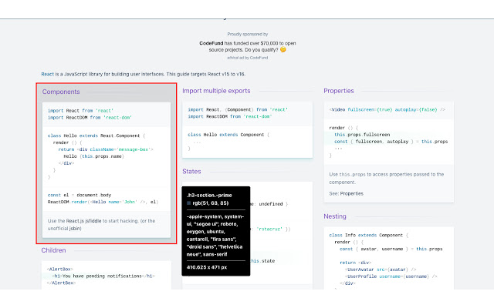The height and width of the screenshot is (308, 494).
Task: Click the font-family list in inspector tooltip
Action: coord(215,236)
